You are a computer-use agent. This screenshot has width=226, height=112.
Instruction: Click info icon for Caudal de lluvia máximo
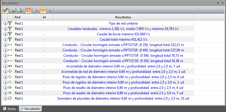pos(5,34)
